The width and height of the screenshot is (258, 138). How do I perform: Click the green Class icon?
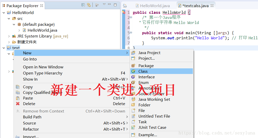(x=133, y=71)
